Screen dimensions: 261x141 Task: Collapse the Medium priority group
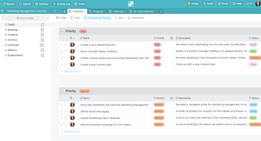coord(62,91)
